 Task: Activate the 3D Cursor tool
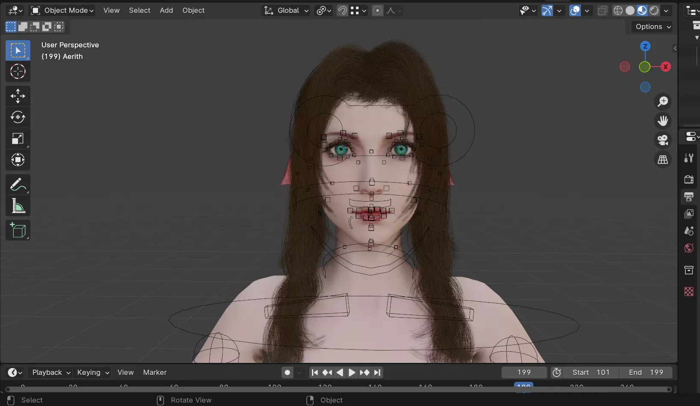18,71
